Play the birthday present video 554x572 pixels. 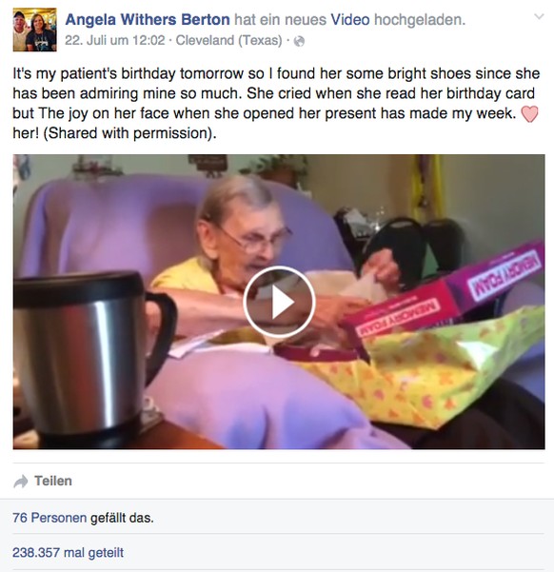tap(279, 302)
